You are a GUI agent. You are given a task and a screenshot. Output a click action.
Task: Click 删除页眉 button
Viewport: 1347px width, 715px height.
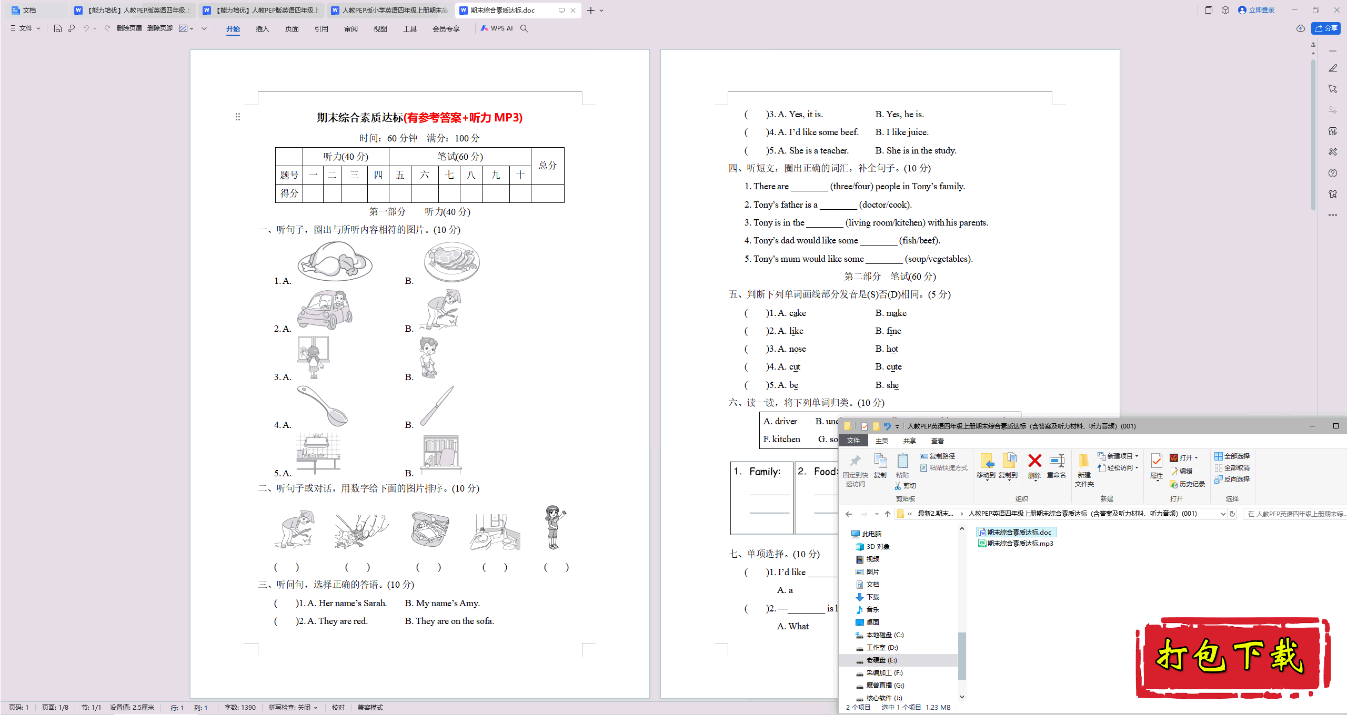[129, 28]
